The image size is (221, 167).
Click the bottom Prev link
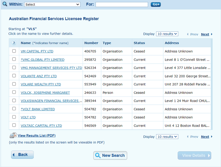point(194,137)
